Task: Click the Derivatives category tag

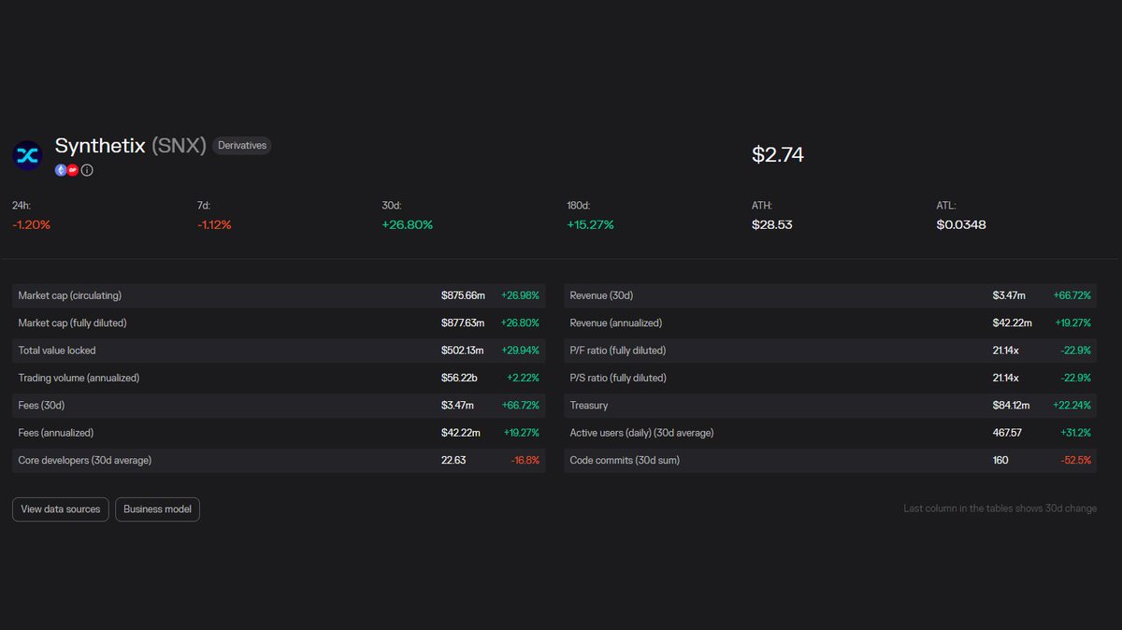Action: (x=242, y=146)
